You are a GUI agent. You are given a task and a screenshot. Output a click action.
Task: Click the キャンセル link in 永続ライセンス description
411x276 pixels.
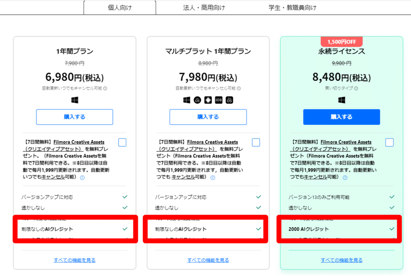coord(315,177)
